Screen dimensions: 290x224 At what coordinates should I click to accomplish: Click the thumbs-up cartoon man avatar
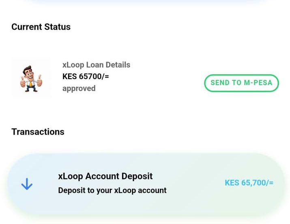31,77
